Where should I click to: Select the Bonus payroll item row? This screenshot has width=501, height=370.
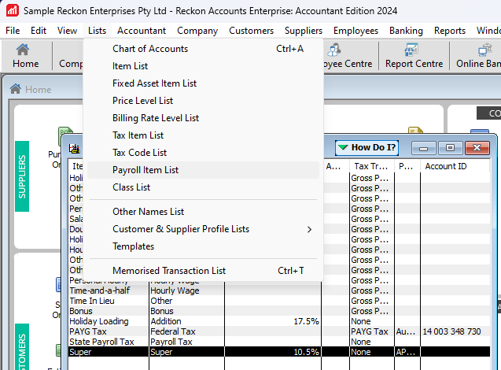point(279,311)
